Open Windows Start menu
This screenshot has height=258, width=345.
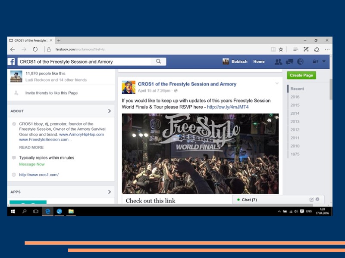pos(13,211)
